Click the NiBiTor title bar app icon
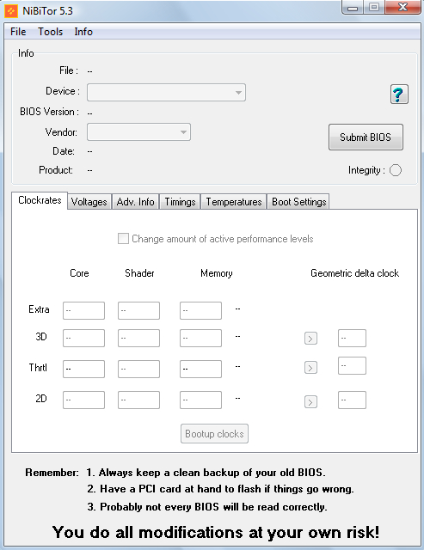Viewport: 424px width, 550px height. click(x=11, y=11)
